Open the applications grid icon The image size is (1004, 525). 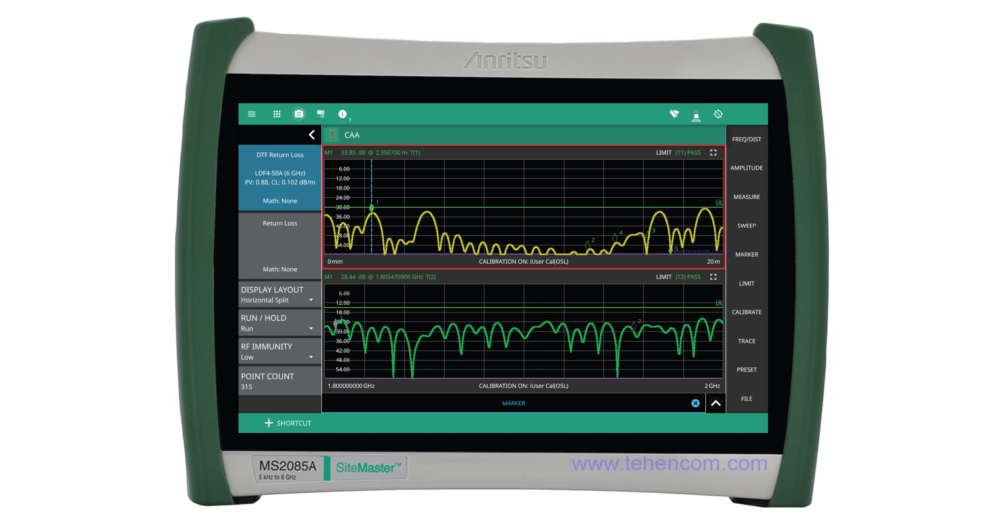pyautogui.click(x=277, y=114)
